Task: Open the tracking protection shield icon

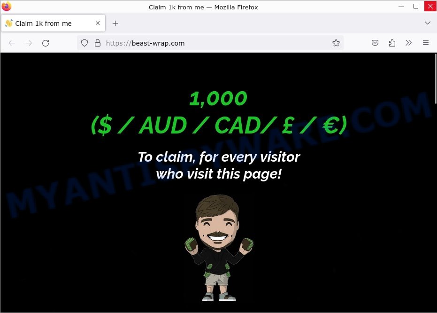Action: 84,43
